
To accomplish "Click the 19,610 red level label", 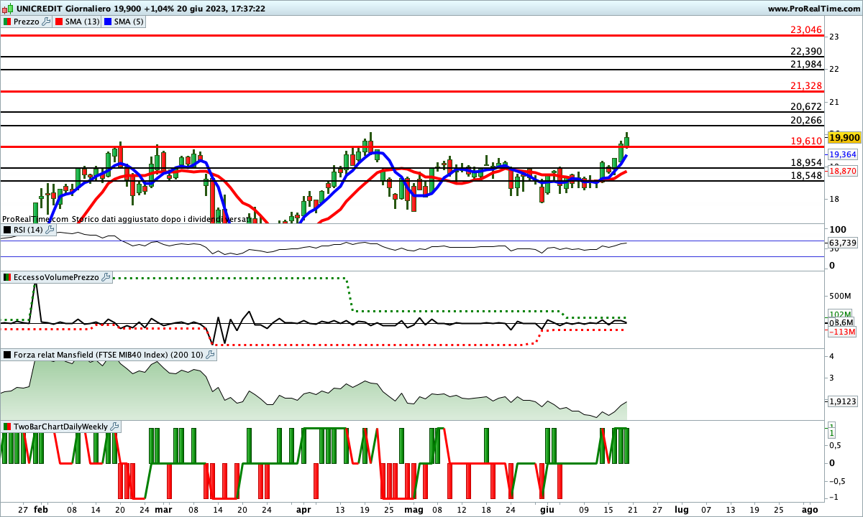I will (x=805, y=141).
